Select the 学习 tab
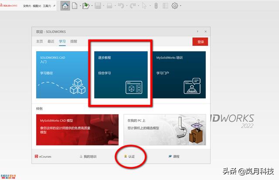The height and width of the screenshot is (180, 279). click(x=62, y=42)
